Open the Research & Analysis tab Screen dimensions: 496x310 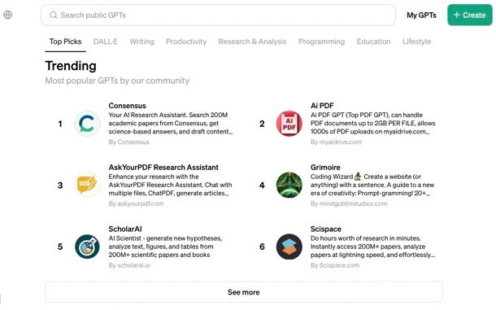click(252, 41)
